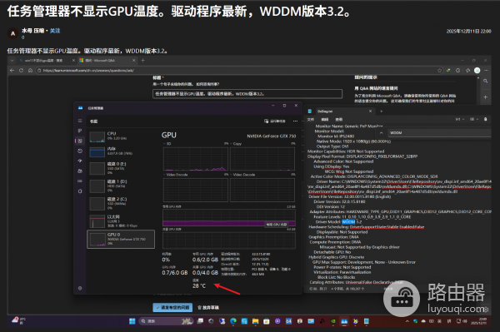Select 磁盘 0 (E:) in performance list

[x=121, y=168]
